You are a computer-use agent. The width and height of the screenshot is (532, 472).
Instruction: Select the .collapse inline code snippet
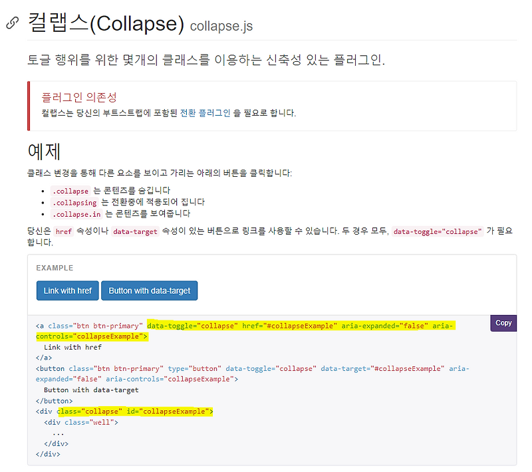click(70, 191)
